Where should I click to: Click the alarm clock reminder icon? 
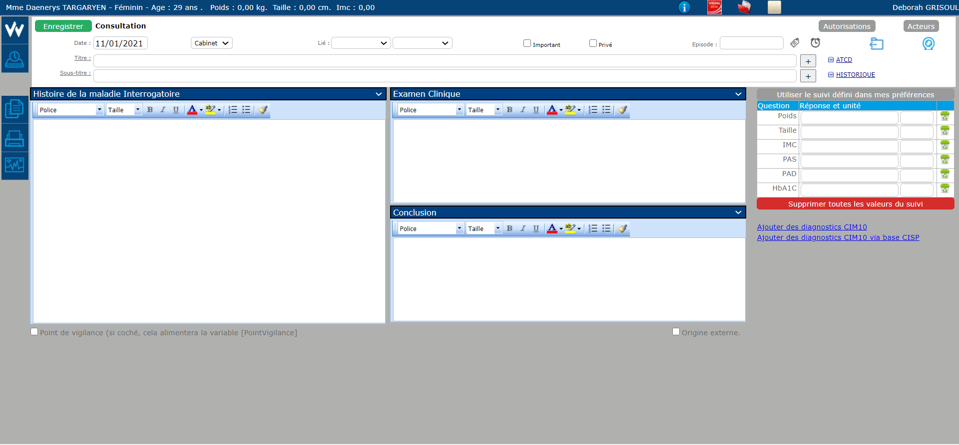click(815, 43)
